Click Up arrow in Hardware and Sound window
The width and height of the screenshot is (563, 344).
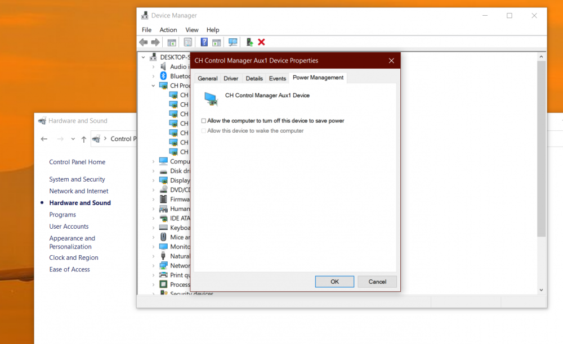[84, 139]
